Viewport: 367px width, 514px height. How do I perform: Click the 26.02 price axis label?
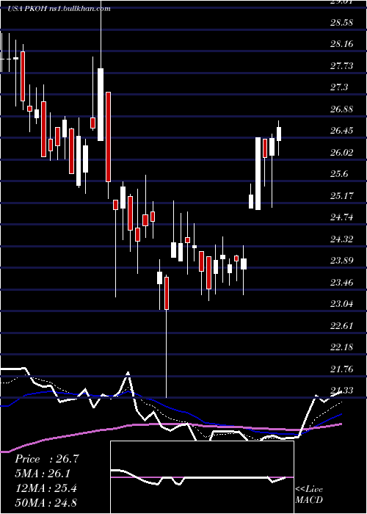coord(341,153)
